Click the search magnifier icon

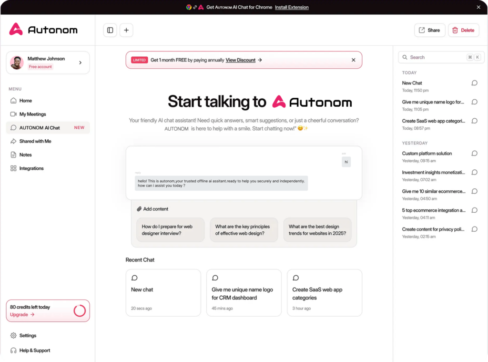tap(405, 57)
